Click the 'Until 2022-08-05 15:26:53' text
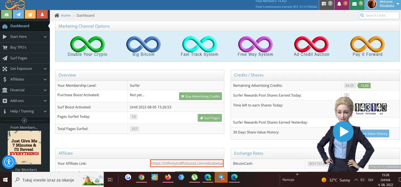Image resolution: width=401 pixels, height=187 pixels. 150,107
